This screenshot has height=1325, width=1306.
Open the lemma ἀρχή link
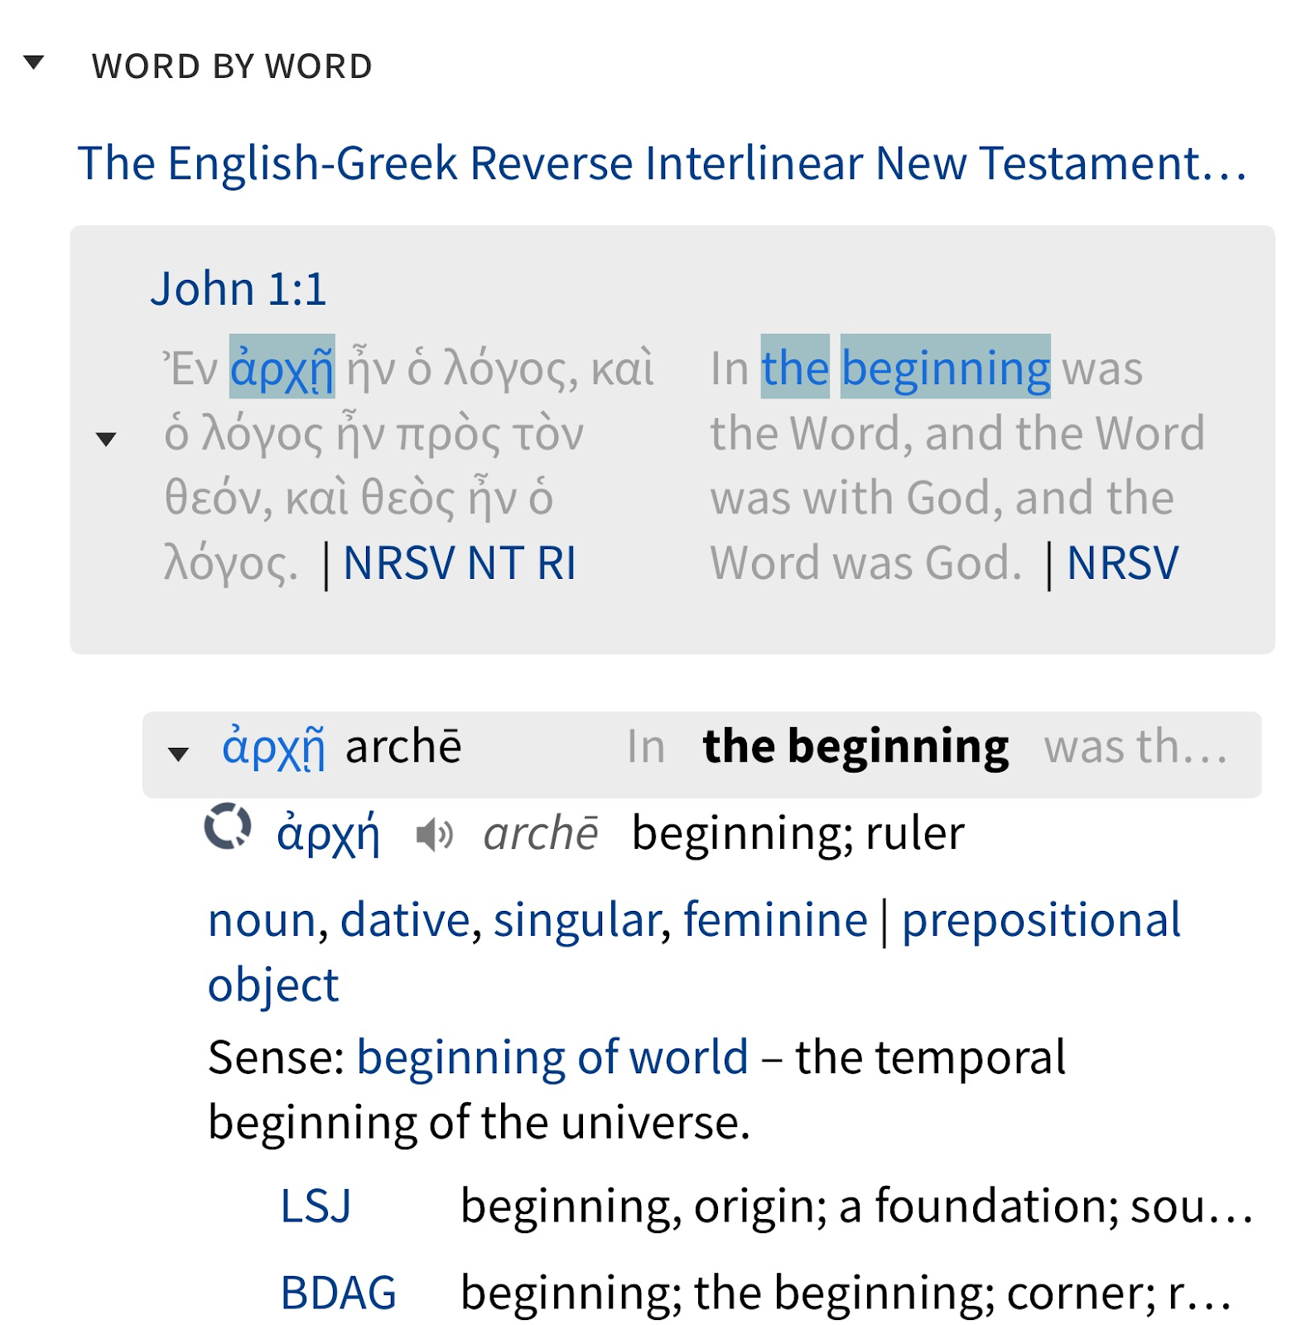pyautogui.click(x=328, y=834)
